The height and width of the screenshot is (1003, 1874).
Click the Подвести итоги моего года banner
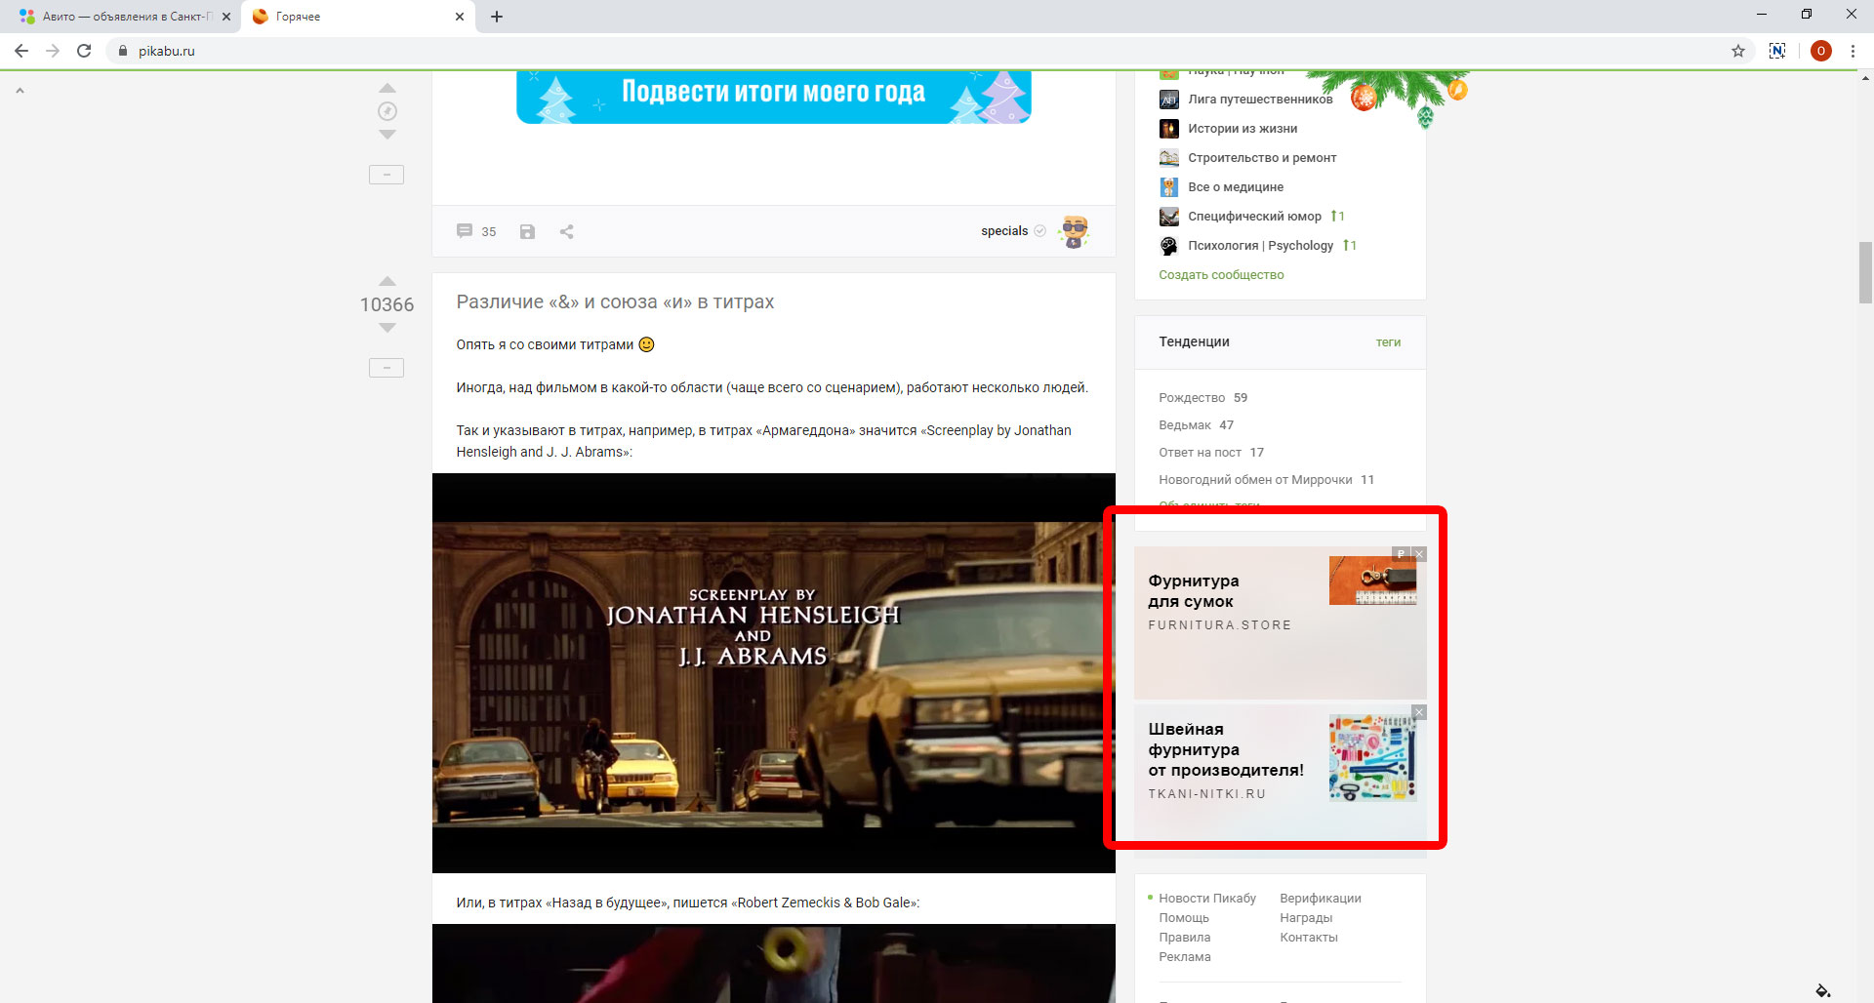click(x=774, y=97)
